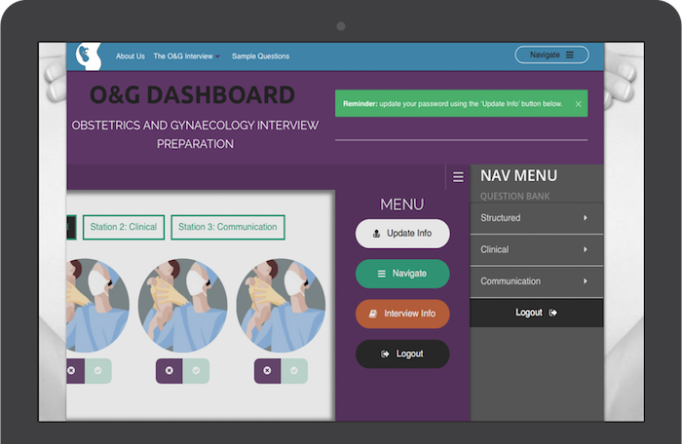Click the orange Interview Info button

coord(402,314)
